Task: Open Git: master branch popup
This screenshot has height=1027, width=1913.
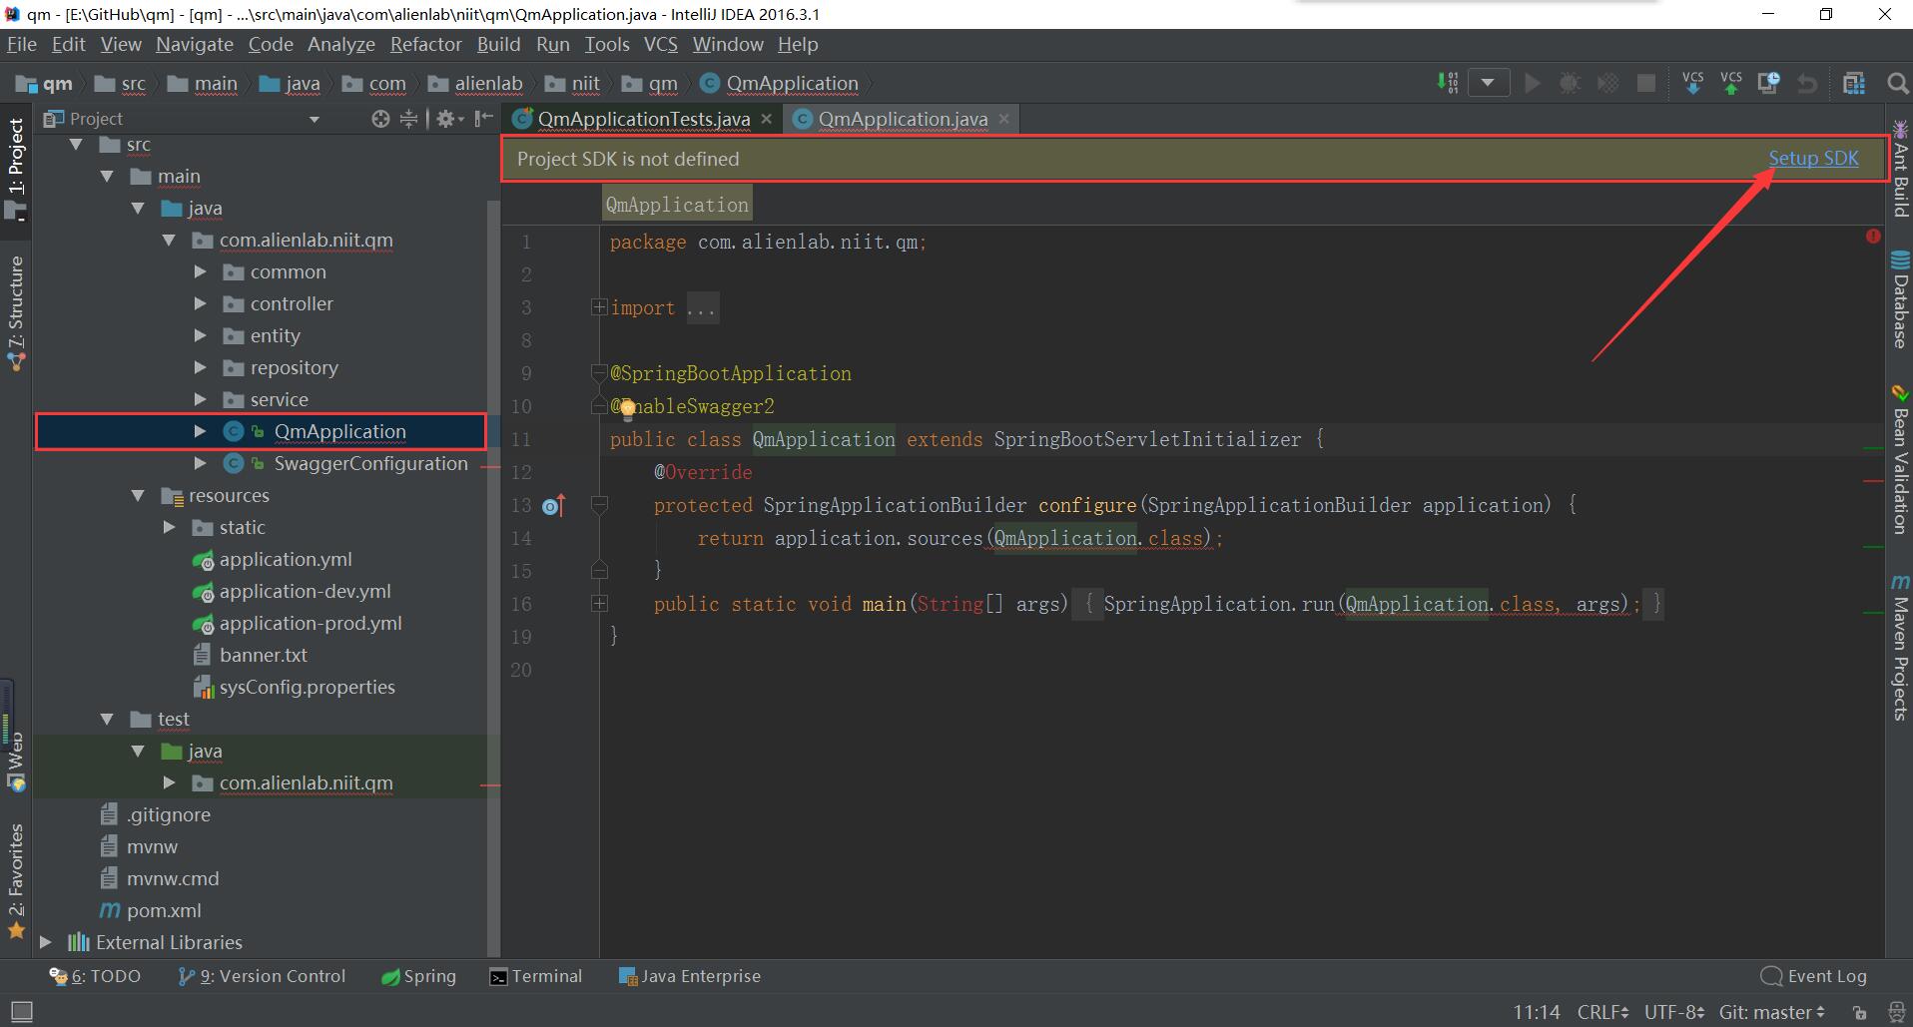Action: tap(1772, 1012)
